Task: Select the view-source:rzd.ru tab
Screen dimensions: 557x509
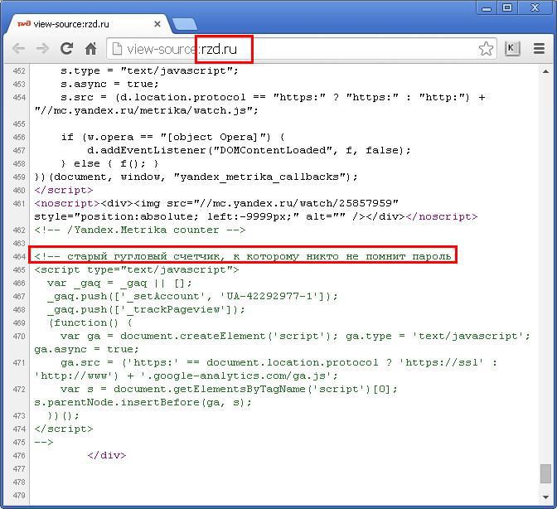Action: pos(87,24)
